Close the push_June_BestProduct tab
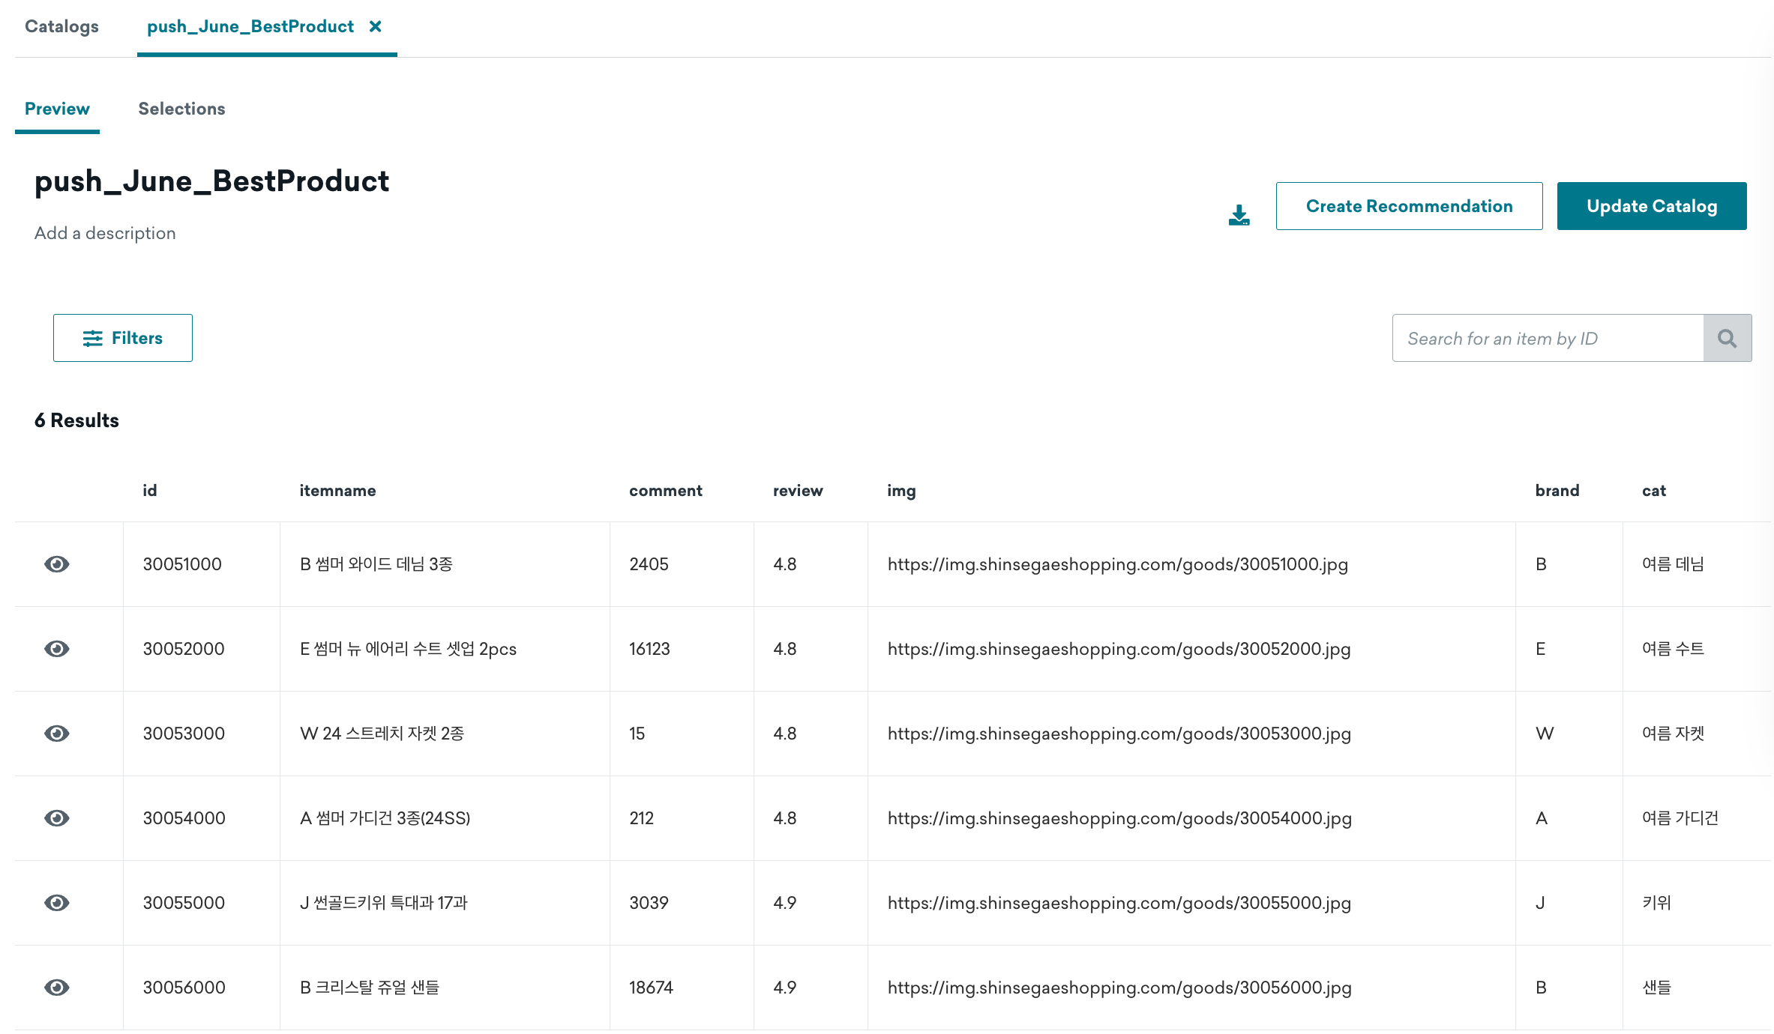 pyautogui.click(x=376, y=26)
